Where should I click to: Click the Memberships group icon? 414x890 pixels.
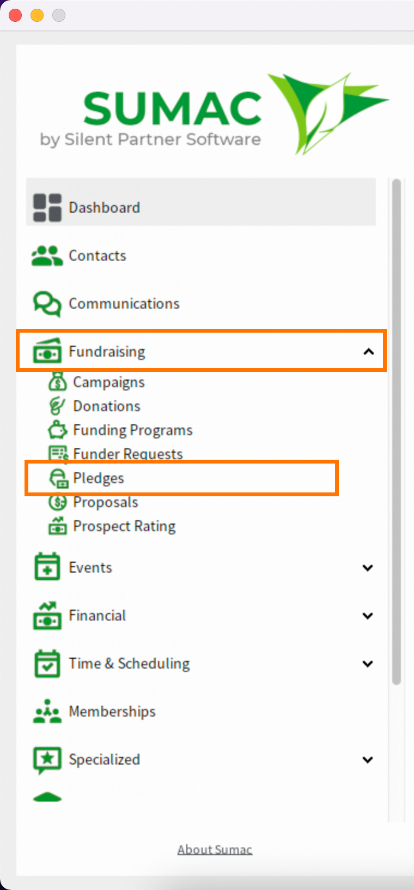point(47,712)
